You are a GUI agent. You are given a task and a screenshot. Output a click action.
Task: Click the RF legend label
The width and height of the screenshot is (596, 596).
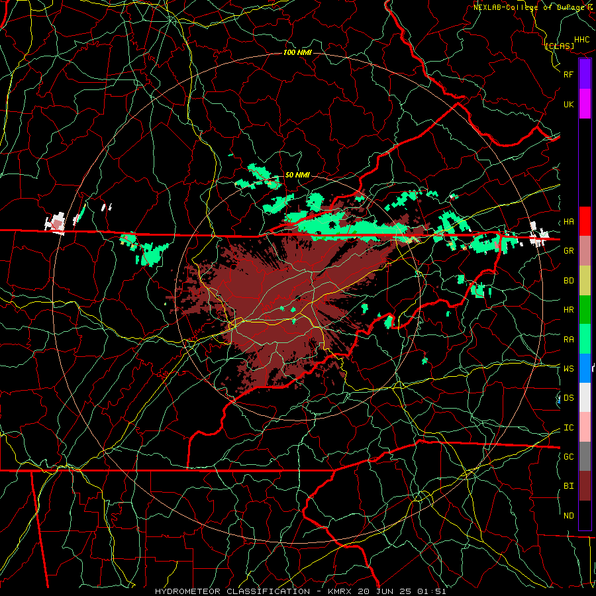point(568,74)
